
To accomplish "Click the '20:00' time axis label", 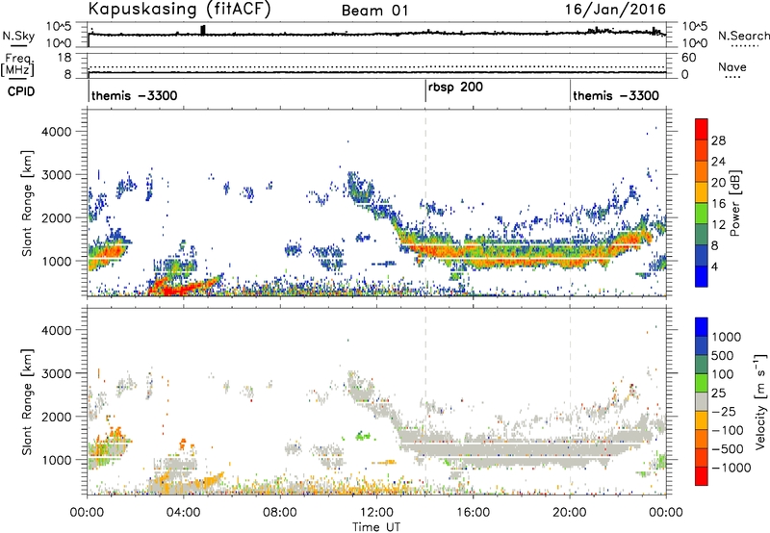I will (569, 513).
